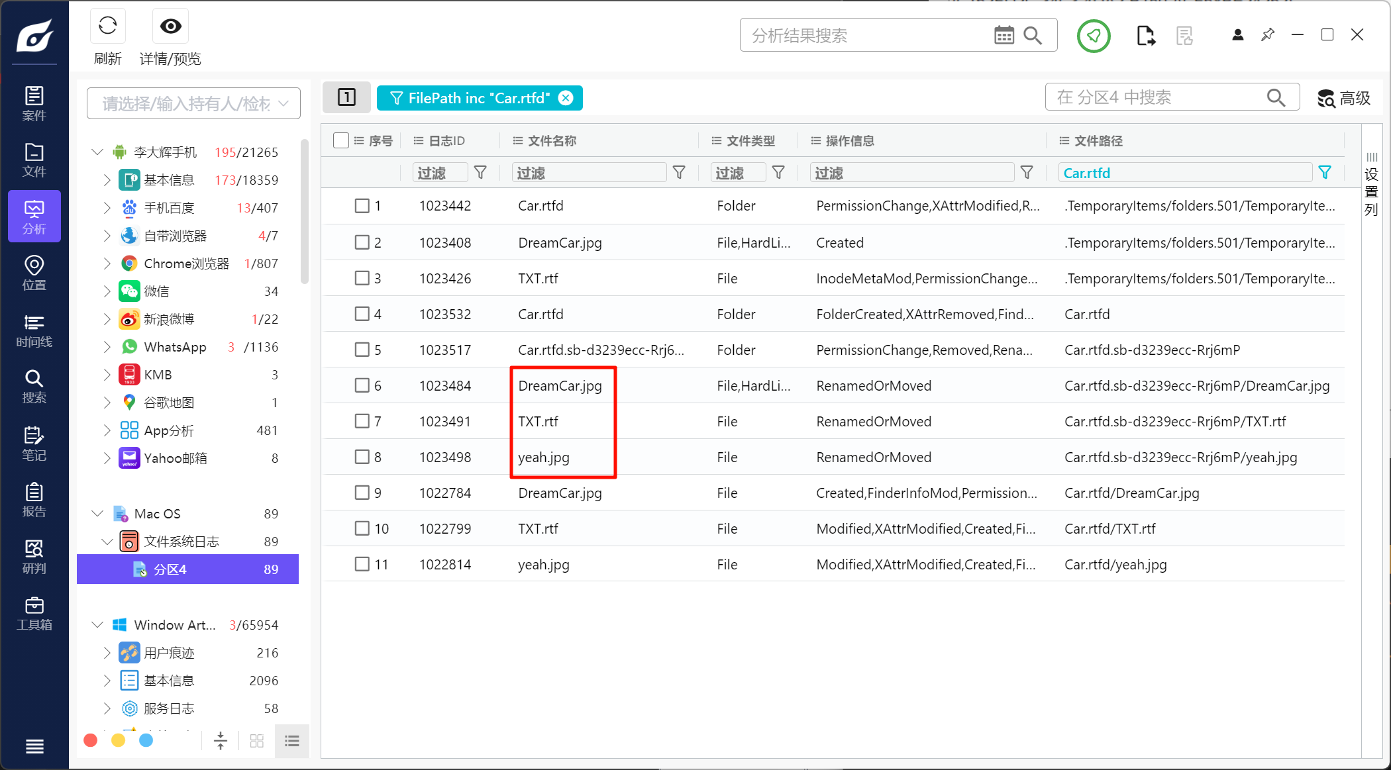Open the 详情/预览 eye preview icon

click(170, 26)
